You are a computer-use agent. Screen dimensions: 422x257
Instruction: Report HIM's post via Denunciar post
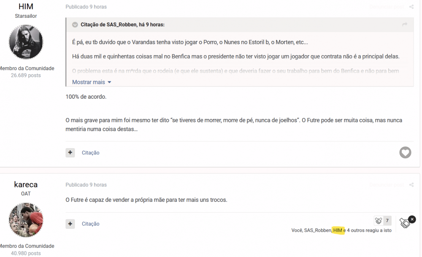[387, 7]
